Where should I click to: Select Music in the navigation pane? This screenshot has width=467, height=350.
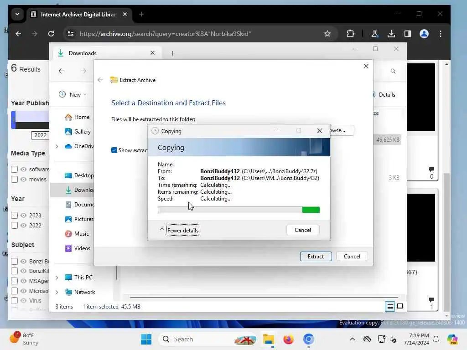click(x=77, y=234)
